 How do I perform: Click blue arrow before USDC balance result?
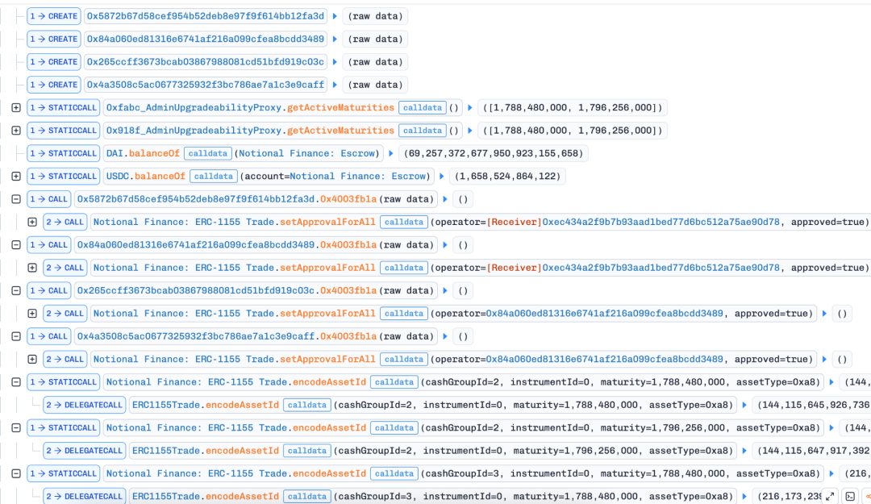pyautogui.click(x=442, y=176)
